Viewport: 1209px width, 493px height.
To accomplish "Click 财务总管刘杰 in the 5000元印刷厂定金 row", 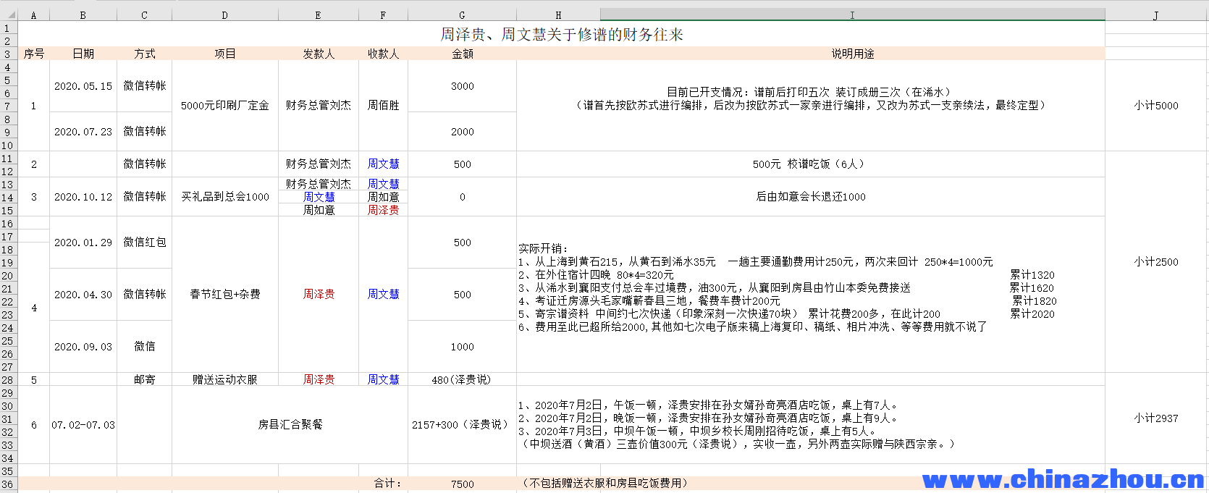I will click(318, 106).
